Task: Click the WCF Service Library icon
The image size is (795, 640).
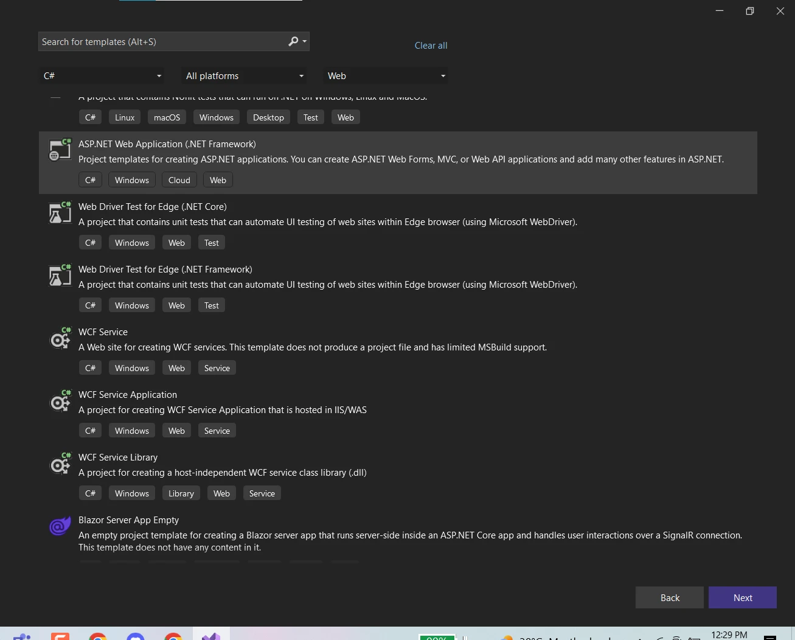Action: [x=60, y=464]
